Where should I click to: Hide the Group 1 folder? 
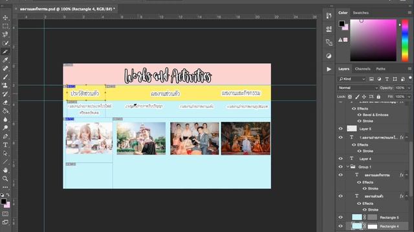[341, 167]
